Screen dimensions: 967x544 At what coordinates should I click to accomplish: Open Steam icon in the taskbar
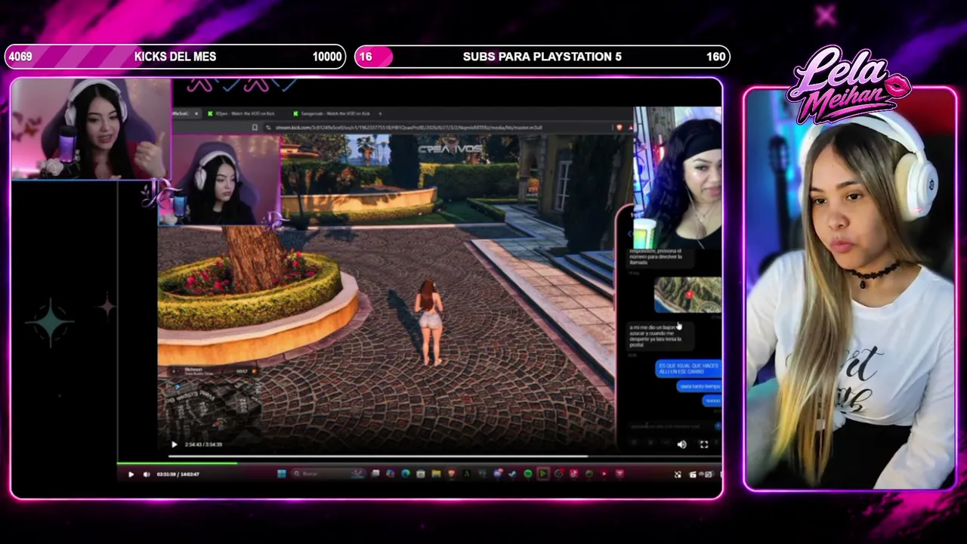pyautogui.click(x=512, y=474)
